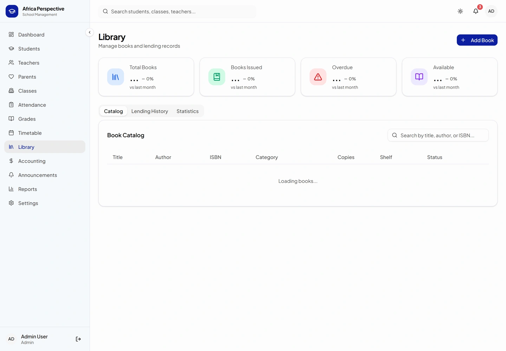Image resolution: width=506 pixels, height=351 pixels.
Task: Click the Category column header
Action: point(267,157)
